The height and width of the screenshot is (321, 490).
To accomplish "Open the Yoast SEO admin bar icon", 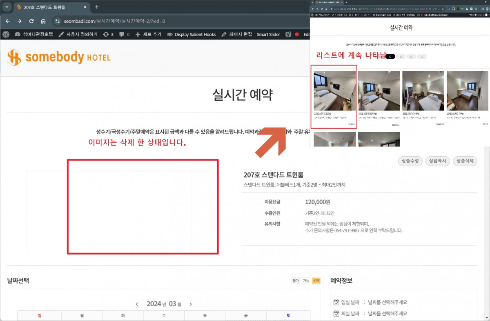I will point(288,34).
